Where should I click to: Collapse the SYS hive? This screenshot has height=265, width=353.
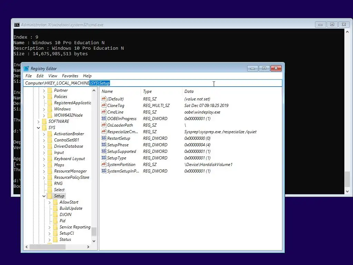click(x=39, y=128)
